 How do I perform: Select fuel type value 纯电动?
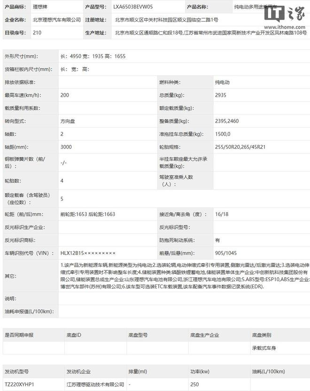[222, 82]
